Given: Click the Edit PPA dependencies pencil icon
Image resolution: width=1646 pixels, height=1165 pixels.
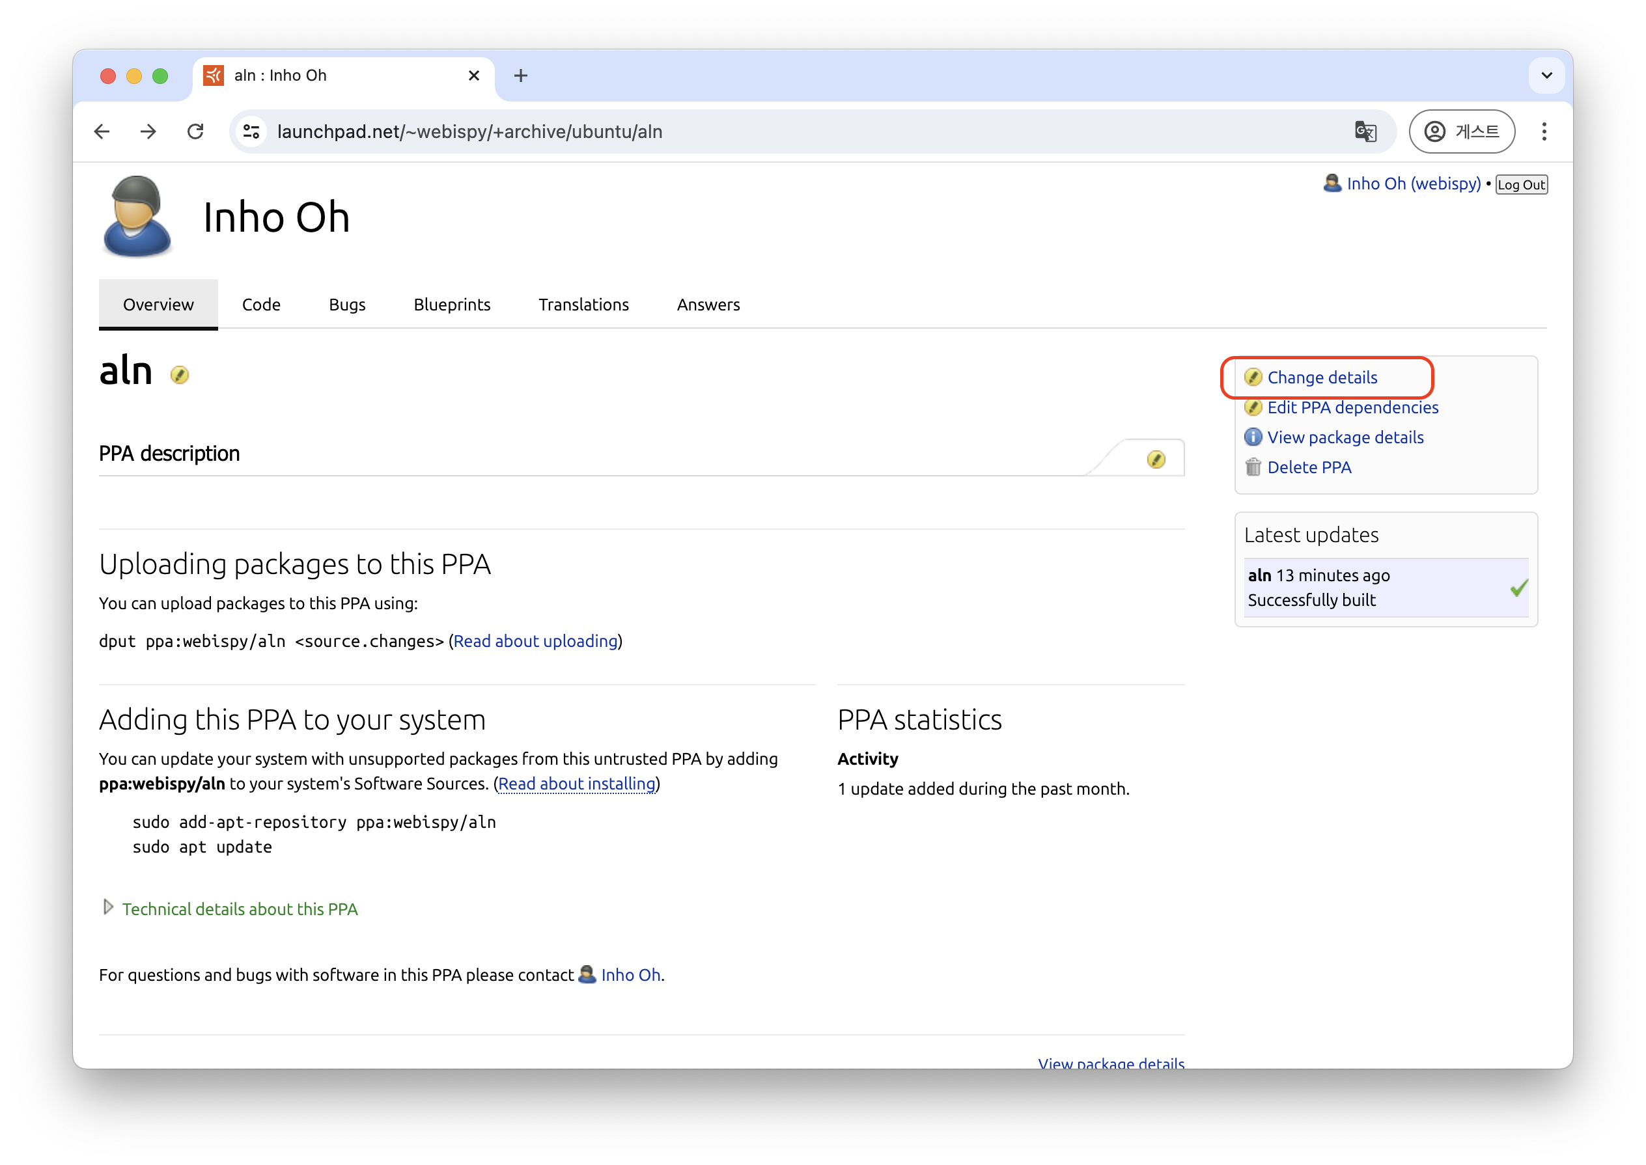Looking at the screenshot, I should (x=1252, y=407).
